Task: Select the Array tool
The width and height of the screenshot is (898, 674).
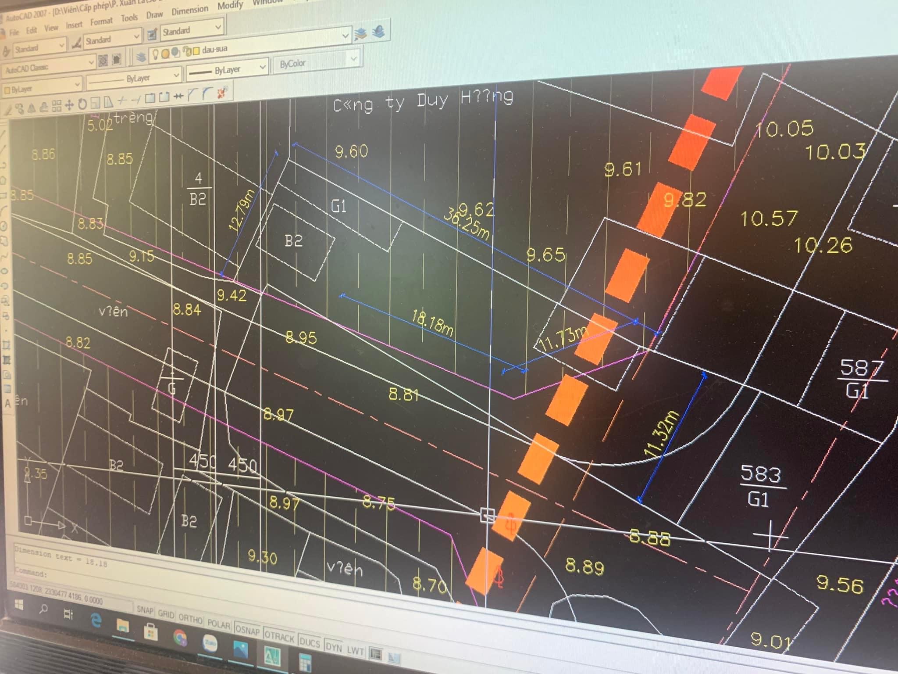Action: (x=57, y=106)
